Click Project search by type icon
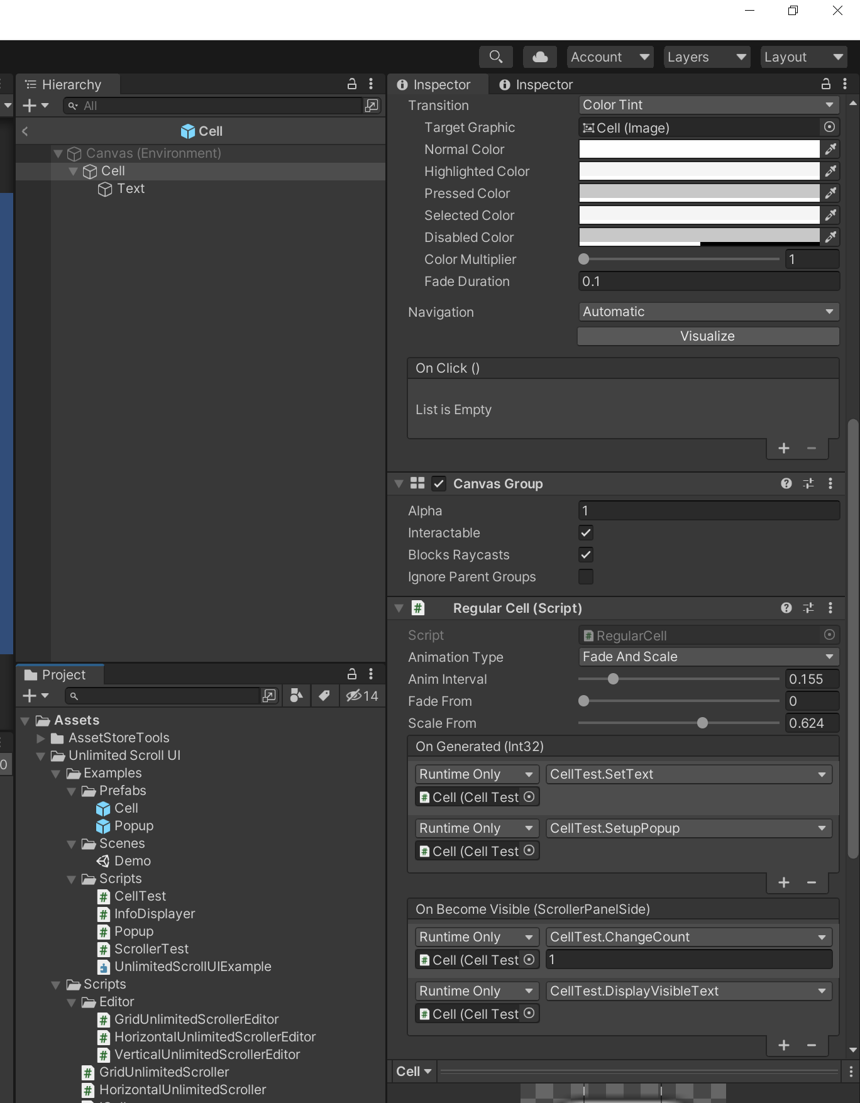860x1103 pixels. pos(296,696)
